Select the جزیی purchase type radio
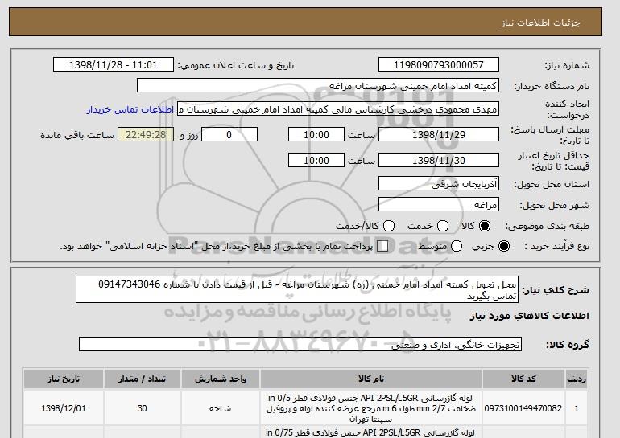Viewport: 620px width, 438px height. [x=504, y=246]
